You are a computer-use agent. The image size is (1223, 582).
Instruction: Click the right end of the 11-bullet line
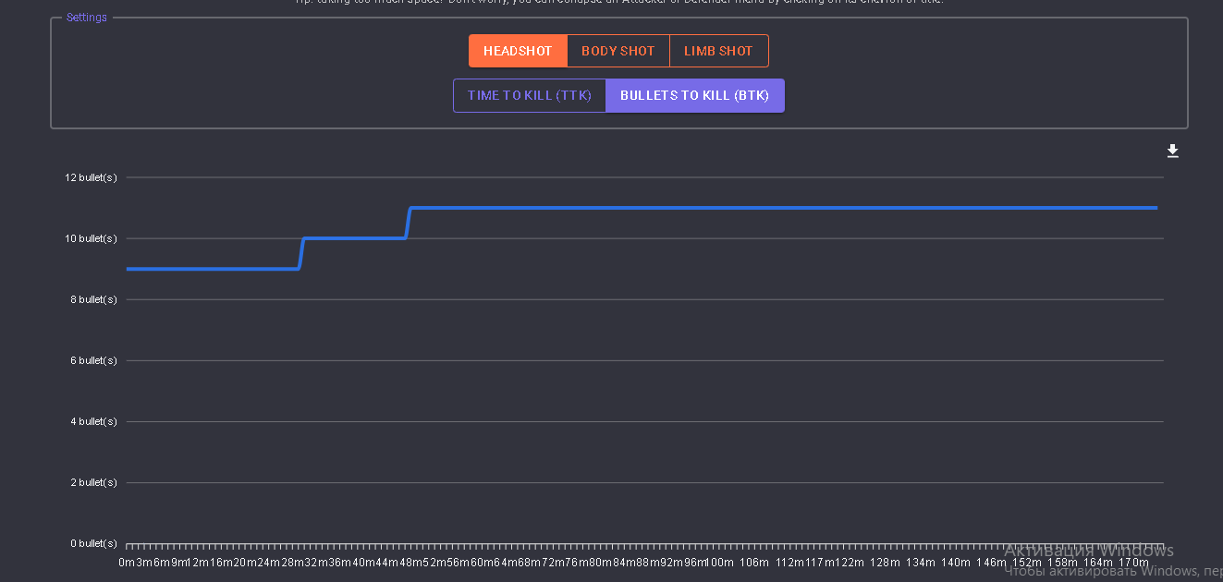point(1155,208)
